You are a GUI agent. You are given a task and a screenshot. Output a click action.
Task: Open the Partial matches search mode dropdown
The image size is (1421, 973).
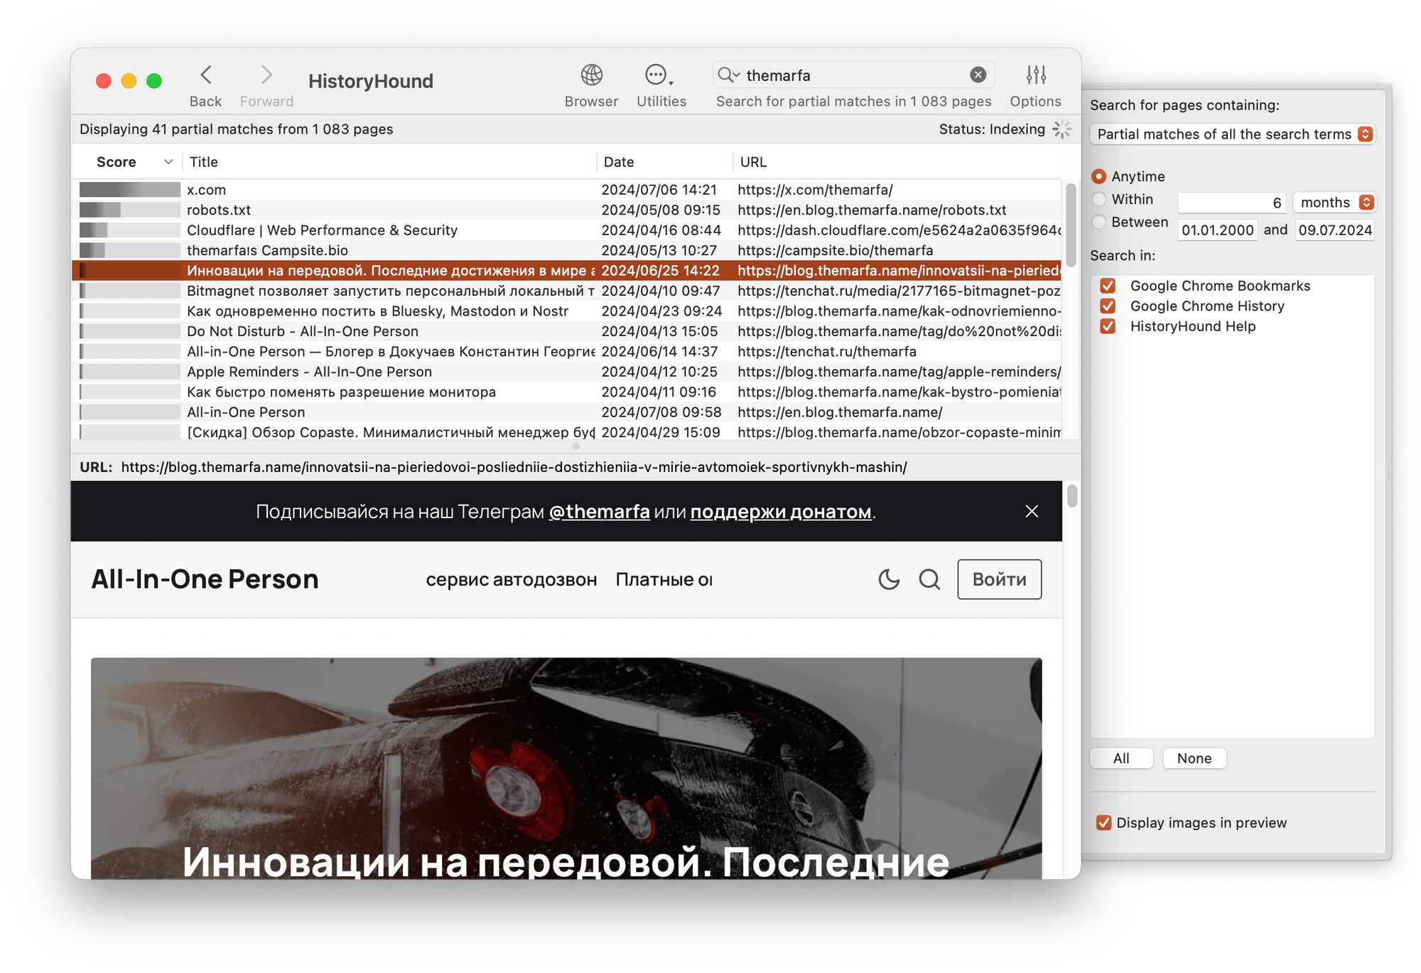point(1232,134)
